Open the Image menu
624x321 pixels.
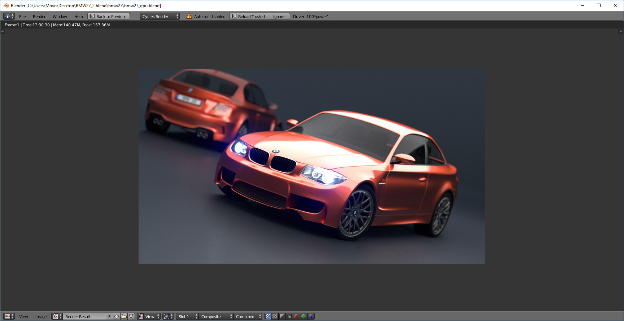click(x=41, y=317)
